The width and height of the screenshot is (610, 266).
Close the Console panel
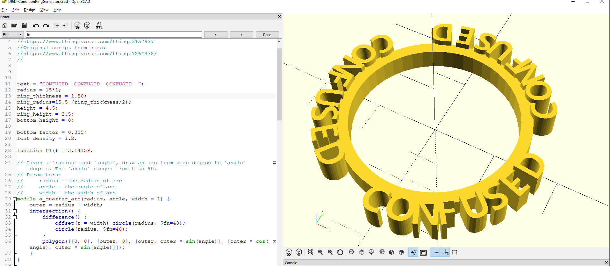(606, 262)
